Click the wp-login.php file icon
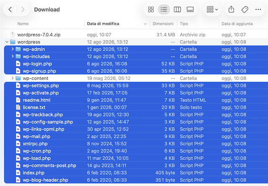 pos(18,64)
